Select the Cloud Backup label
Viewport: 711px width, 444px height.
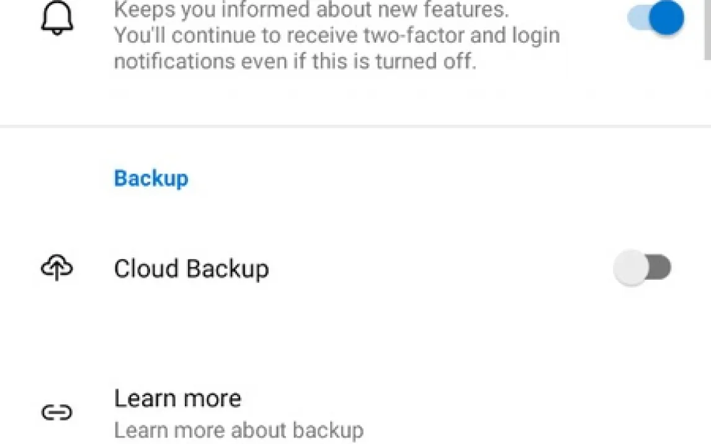pos(191,269)
